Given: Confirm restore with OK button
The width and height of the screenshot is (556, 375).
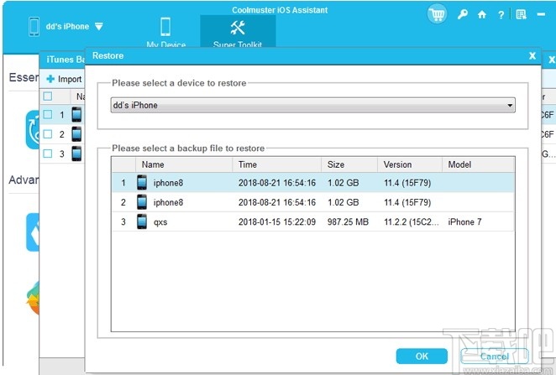Looking at the screenshot, I should coord(422,357).
